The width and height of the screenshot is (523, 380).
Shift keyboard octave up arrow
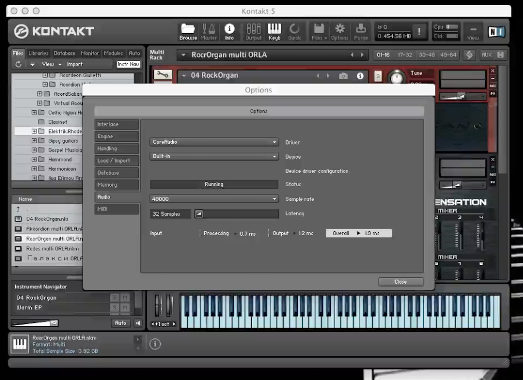tap(174, 324)
